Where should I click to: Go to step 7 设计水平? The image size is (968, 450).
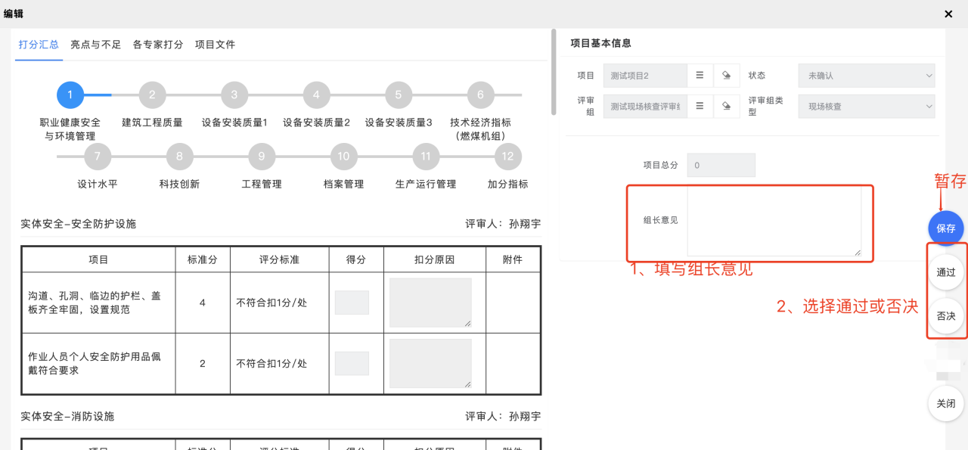(98, 157)
